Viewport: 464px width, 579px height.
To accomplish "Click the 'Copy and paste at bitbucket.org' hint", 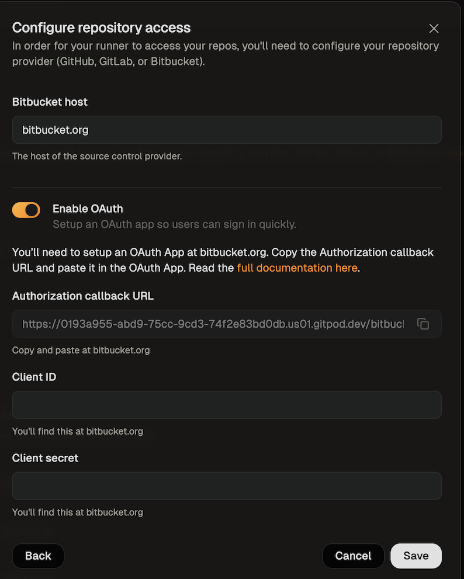I will 81,351.
